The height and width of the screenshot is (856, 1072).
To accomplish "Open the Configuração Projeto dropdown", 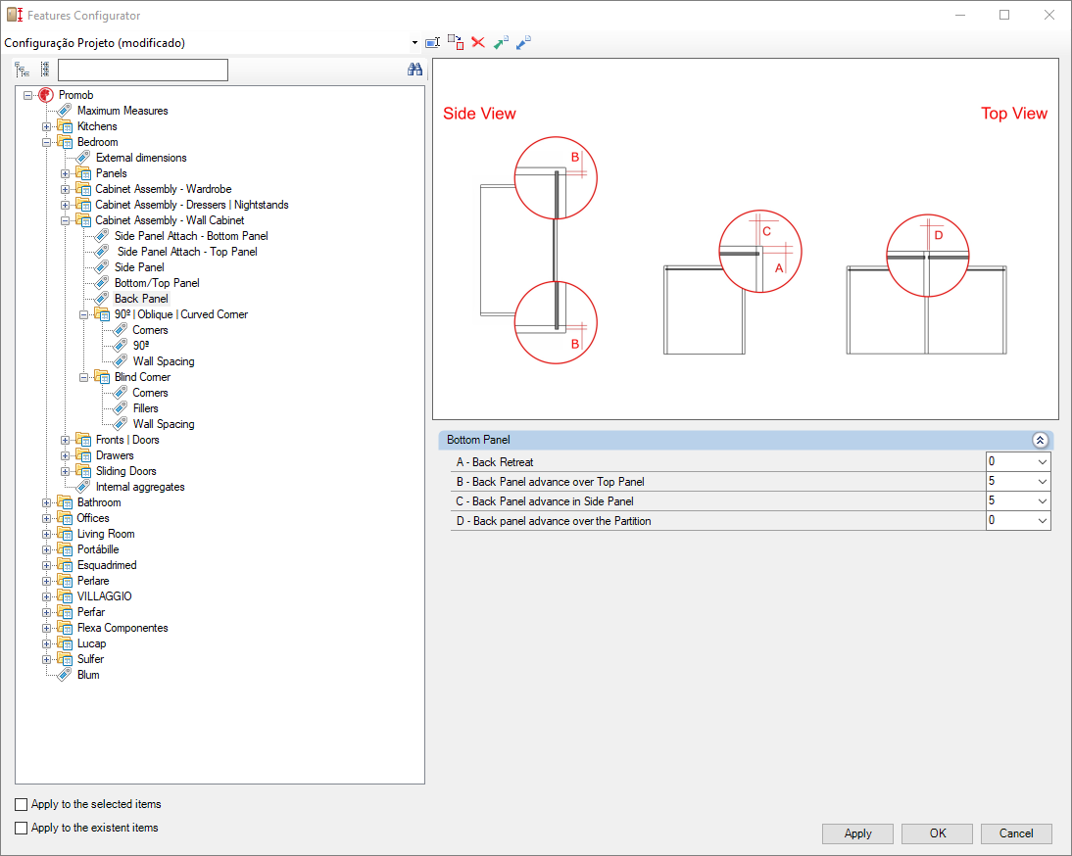I will [414, 43].
